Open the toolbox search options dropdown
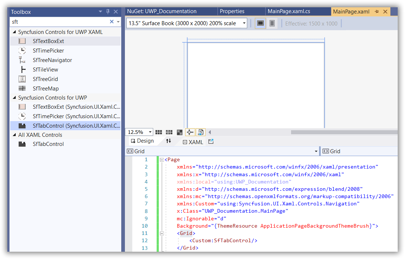The width and height of the screenshot is (405, 259). (x=118, y=22)
